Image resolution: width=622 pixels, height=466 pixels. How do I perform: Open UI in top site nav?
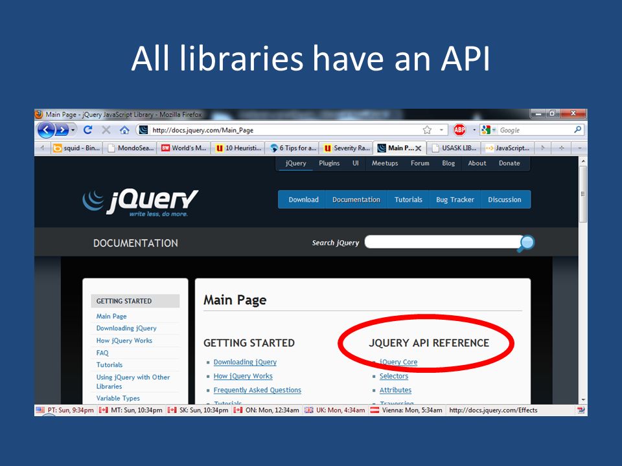356,163
